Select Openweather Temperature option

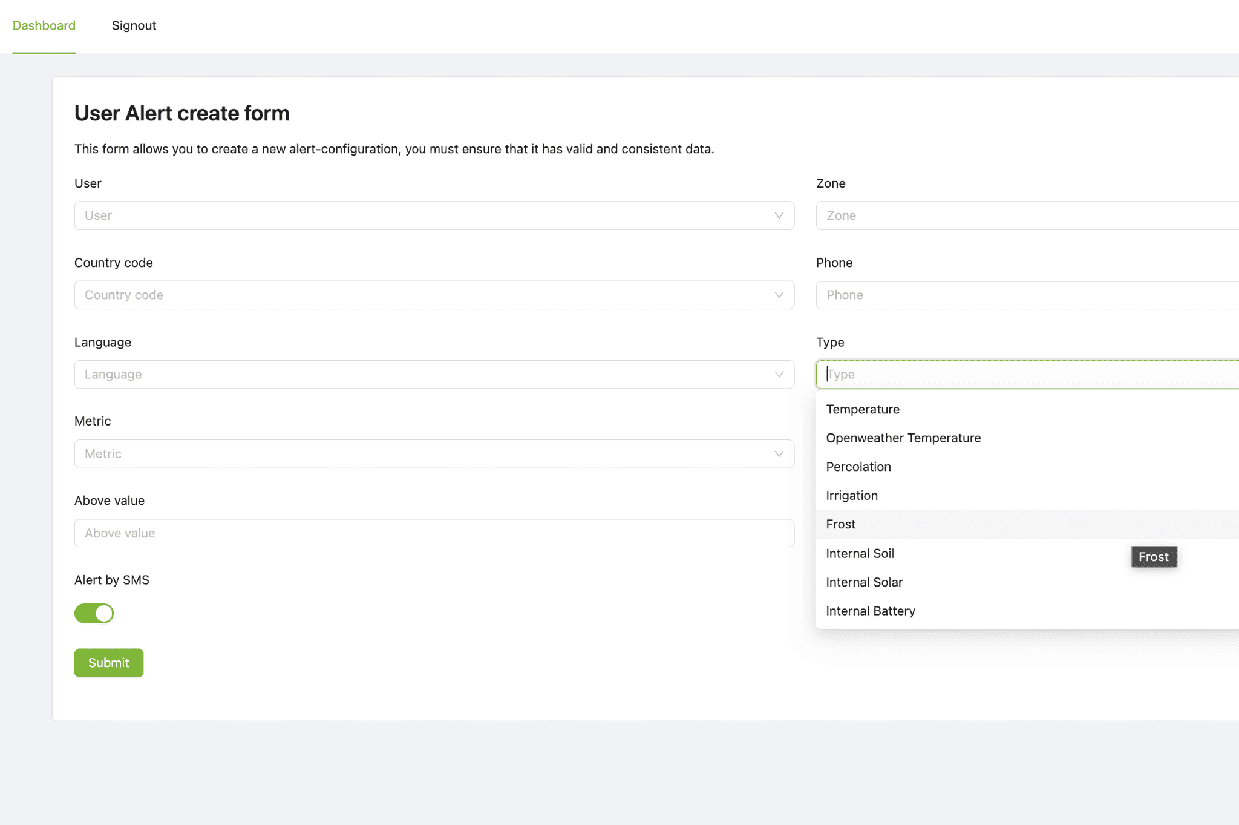[x=903, y=438]
